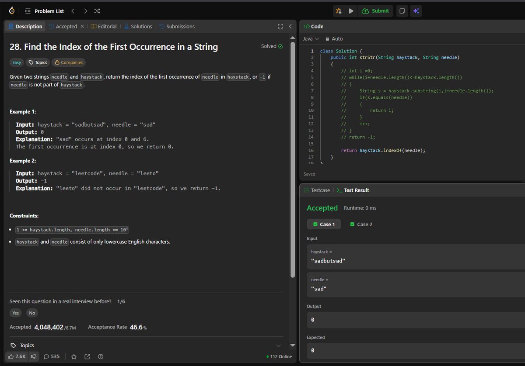
Task: Share the problem link icon
Action: 87,356
